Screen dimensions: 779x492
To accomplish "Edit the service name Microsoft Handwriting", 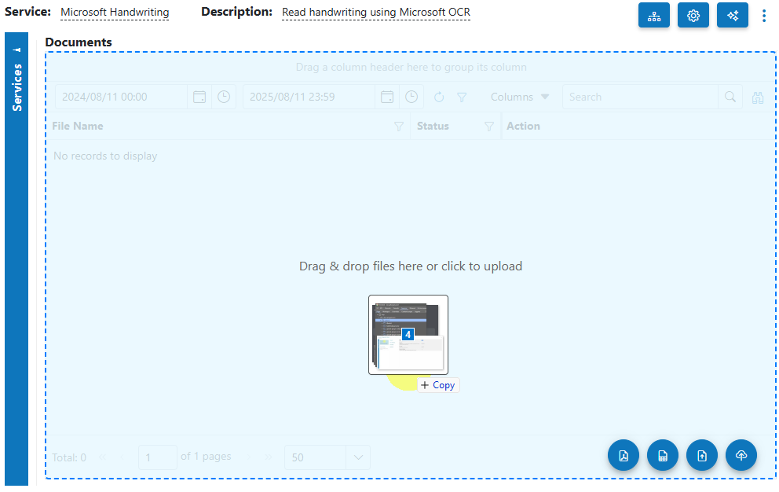I will [x=115, y=13].
